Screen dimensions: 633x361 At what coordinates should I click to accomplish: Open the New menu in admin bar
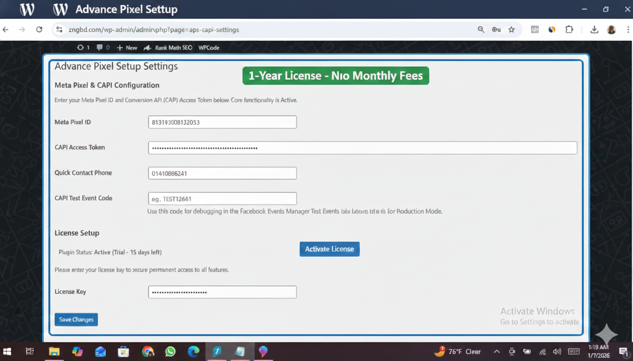tap(127, 47)
